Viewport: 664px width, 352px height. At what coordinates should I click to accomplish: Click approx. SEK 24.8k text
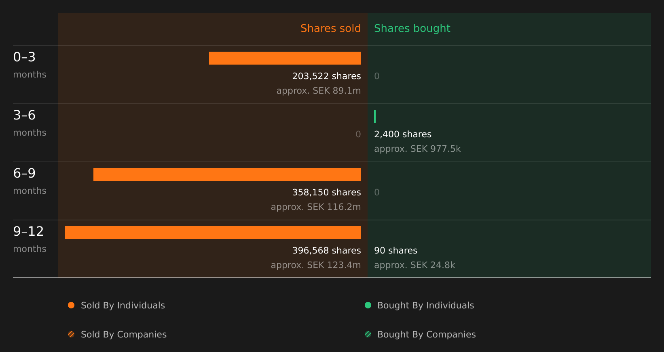[x=414, y=265]
